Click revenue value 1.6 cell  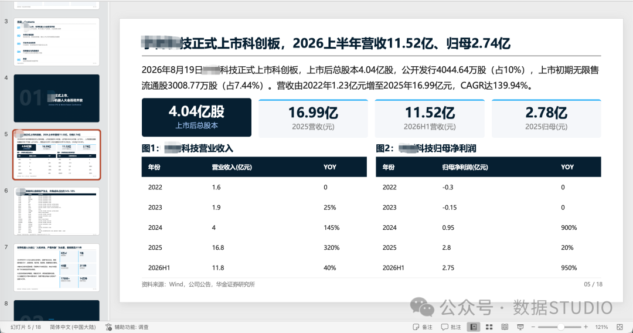(216, 187)
